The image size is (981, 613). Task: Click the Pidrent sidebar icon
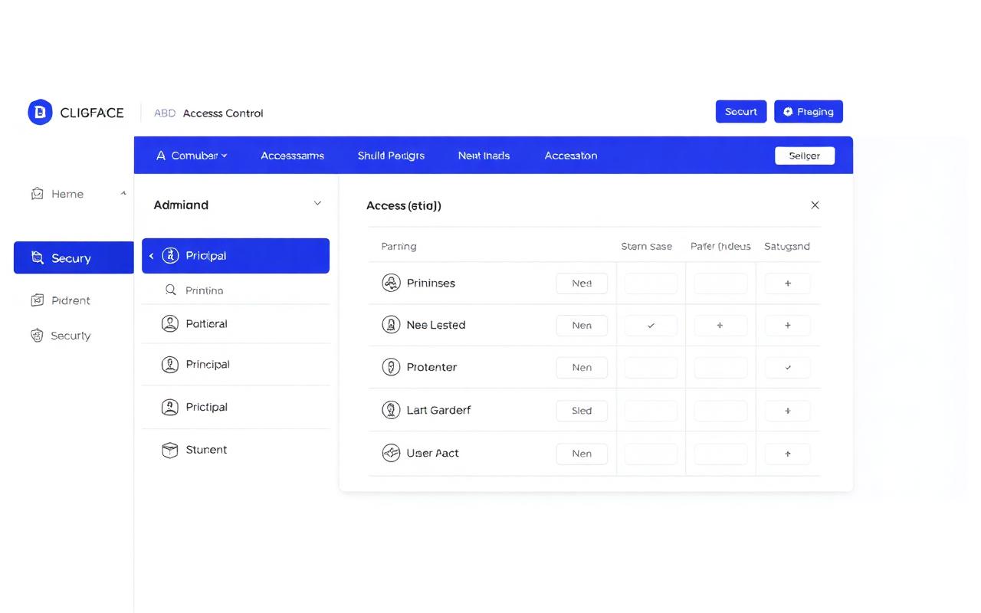click(37, 300)
